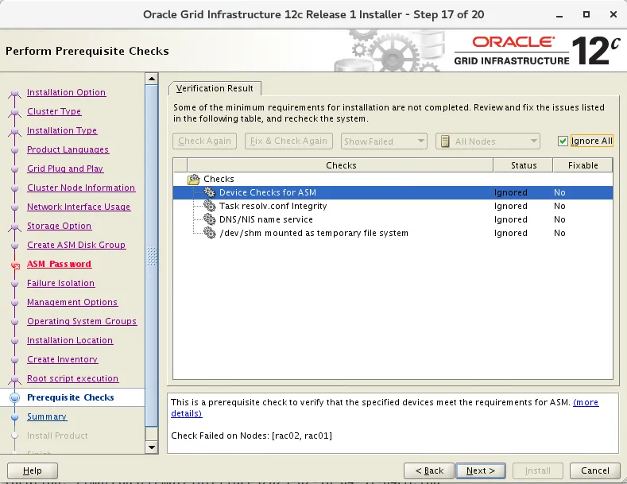
Task: Go to Grid Plug and Play step
Action: point(65,168)
